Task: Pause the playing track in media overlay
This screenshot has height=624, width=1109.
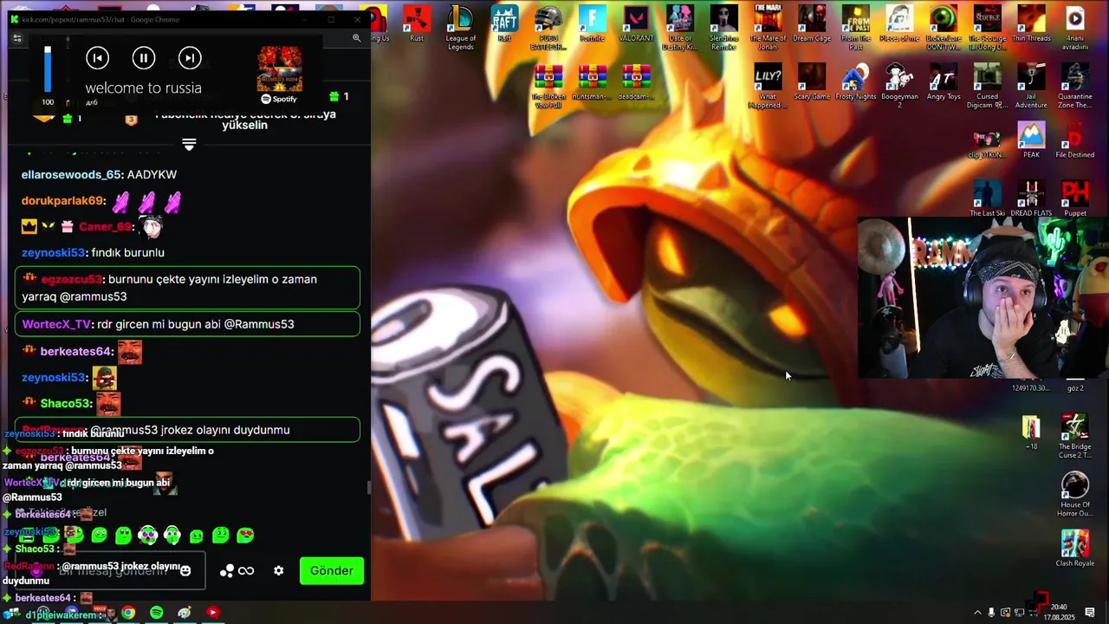Action: pos(144,58)
